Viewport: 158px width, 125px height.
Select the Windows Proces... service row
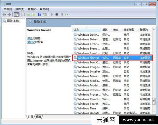click(112, 95)
